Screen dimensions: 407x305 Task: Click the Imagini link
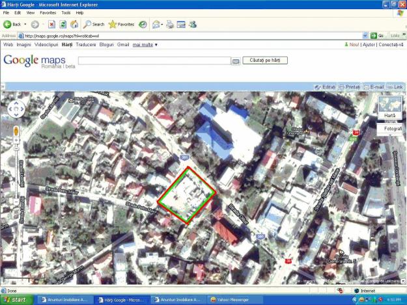click(24, 45)
